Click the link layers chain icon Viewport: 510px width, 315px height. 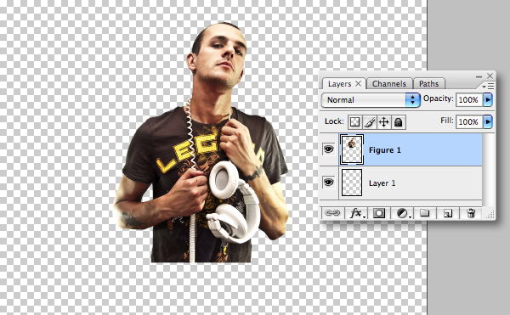pos(332,213)
